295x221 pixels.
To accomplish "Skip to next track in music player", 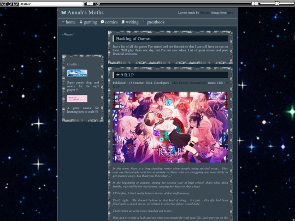I will click(x=15, y=4).
